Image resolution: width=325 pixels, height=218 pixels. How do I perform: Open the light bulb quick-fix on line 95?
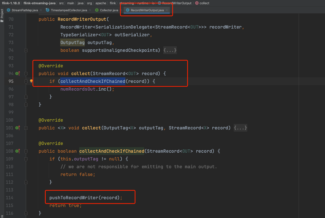click(x=31, y=81)
